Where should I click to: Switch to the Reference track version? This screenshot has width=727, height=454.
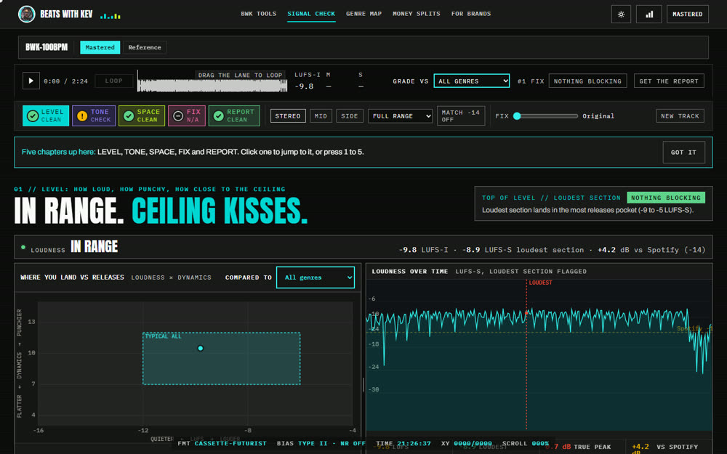coord(145,47)
